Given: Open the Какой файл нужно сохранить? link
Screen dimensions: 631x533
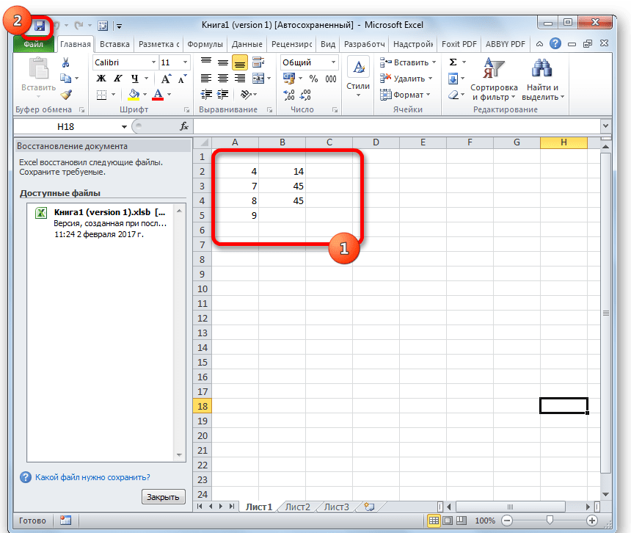Looking at the screenshot, I should click(92, 477).
